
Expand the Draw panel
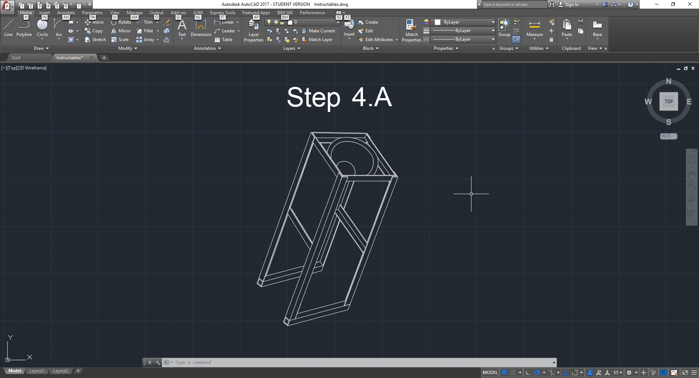pyautogui.click(x=41, y=48)
